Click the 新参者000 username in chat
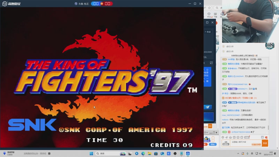This screenshot has width=279, height=157. (232, 68)
